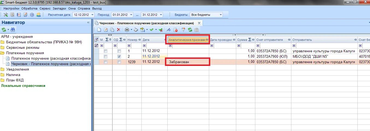This screenshot has height=131, width=370.
Task: Click the green check mark icon
Action: (152, 30)
